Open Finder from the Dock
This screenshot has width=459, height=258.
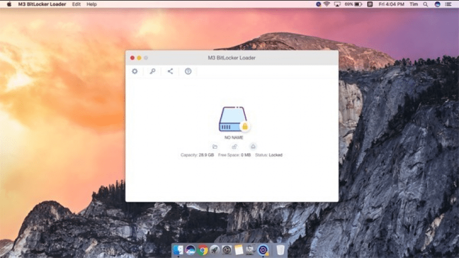click(x=178, y=250)
